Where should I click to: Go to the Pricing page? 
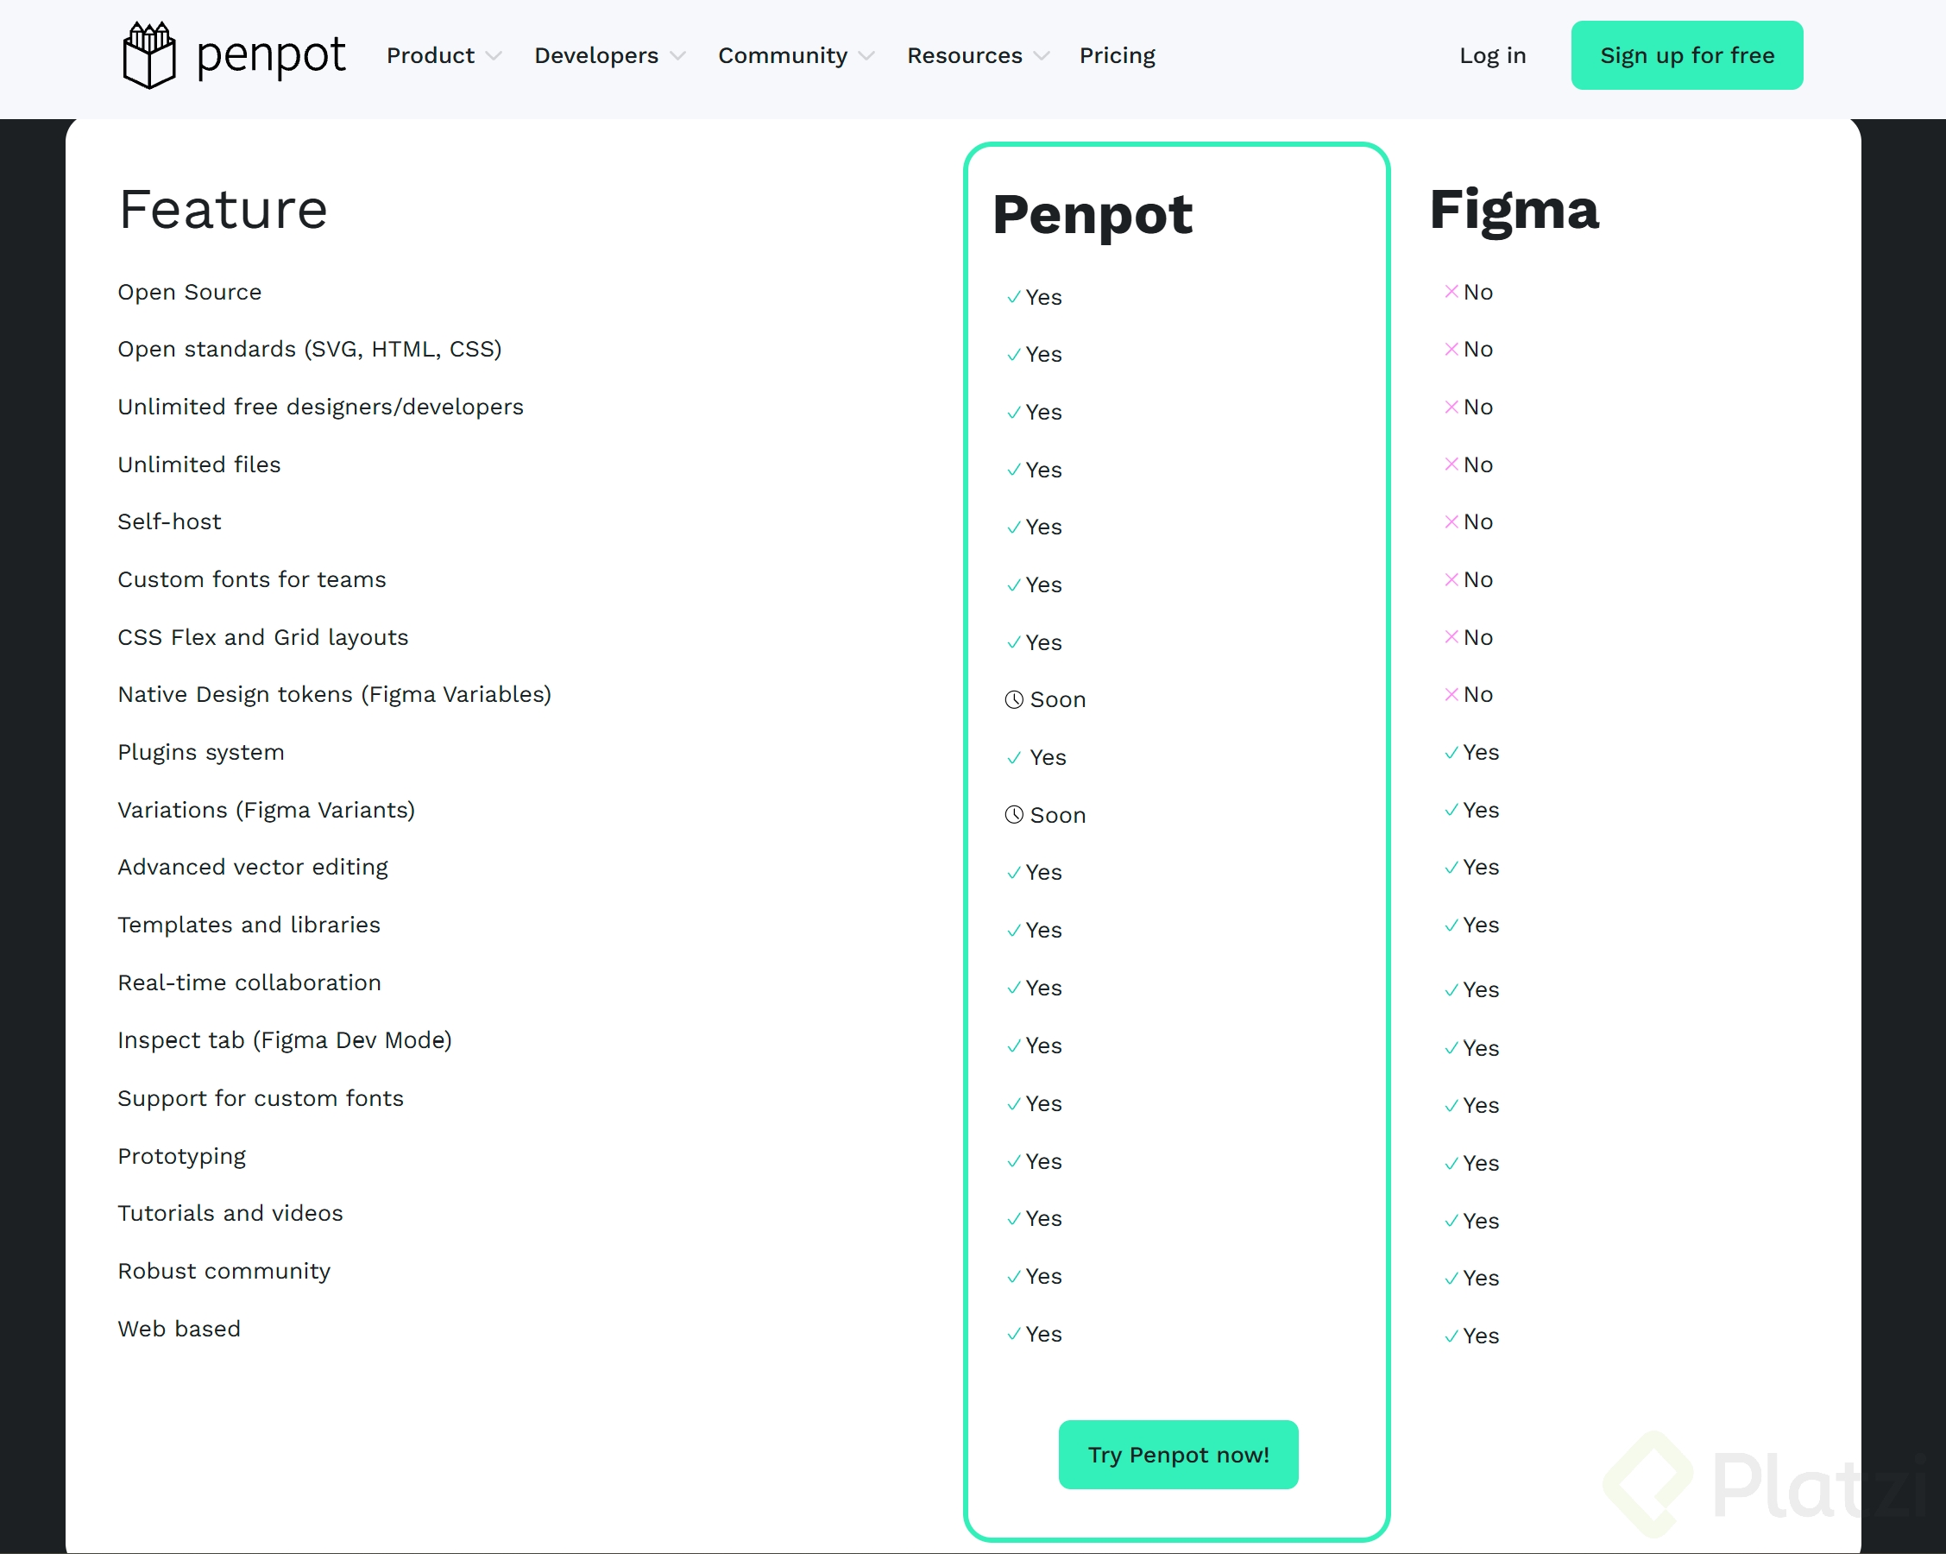(x=1117, y=55)
